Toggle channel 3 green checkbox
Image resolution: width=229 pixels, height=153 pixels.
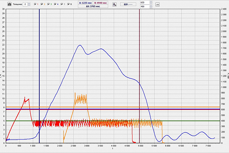click(x=48, y=4)
